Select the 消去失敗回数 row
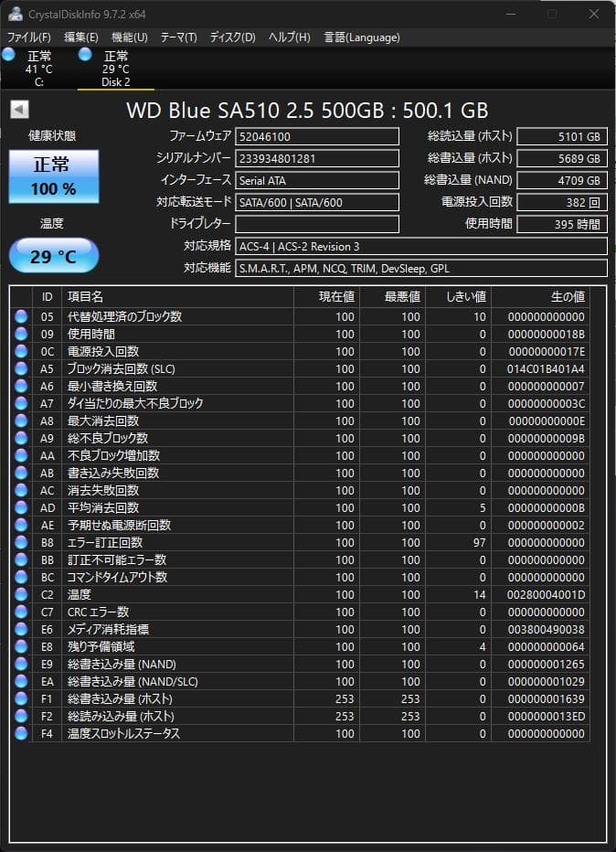 pyautogui.click(x=300, y=490)
